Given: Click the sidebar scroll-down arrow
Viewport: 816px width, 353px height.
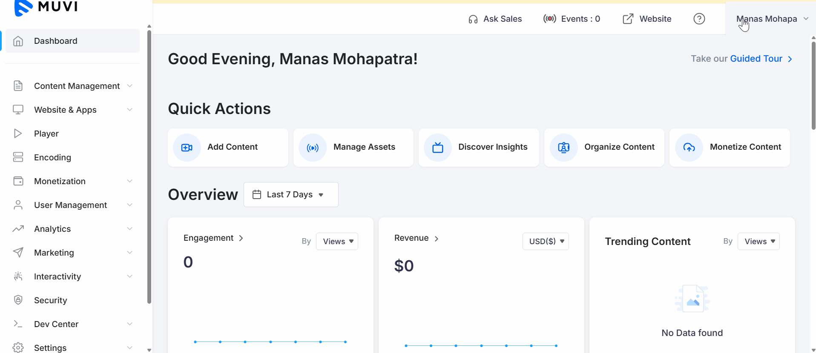Looking at the screenshot, I should (x=149, y=350).
